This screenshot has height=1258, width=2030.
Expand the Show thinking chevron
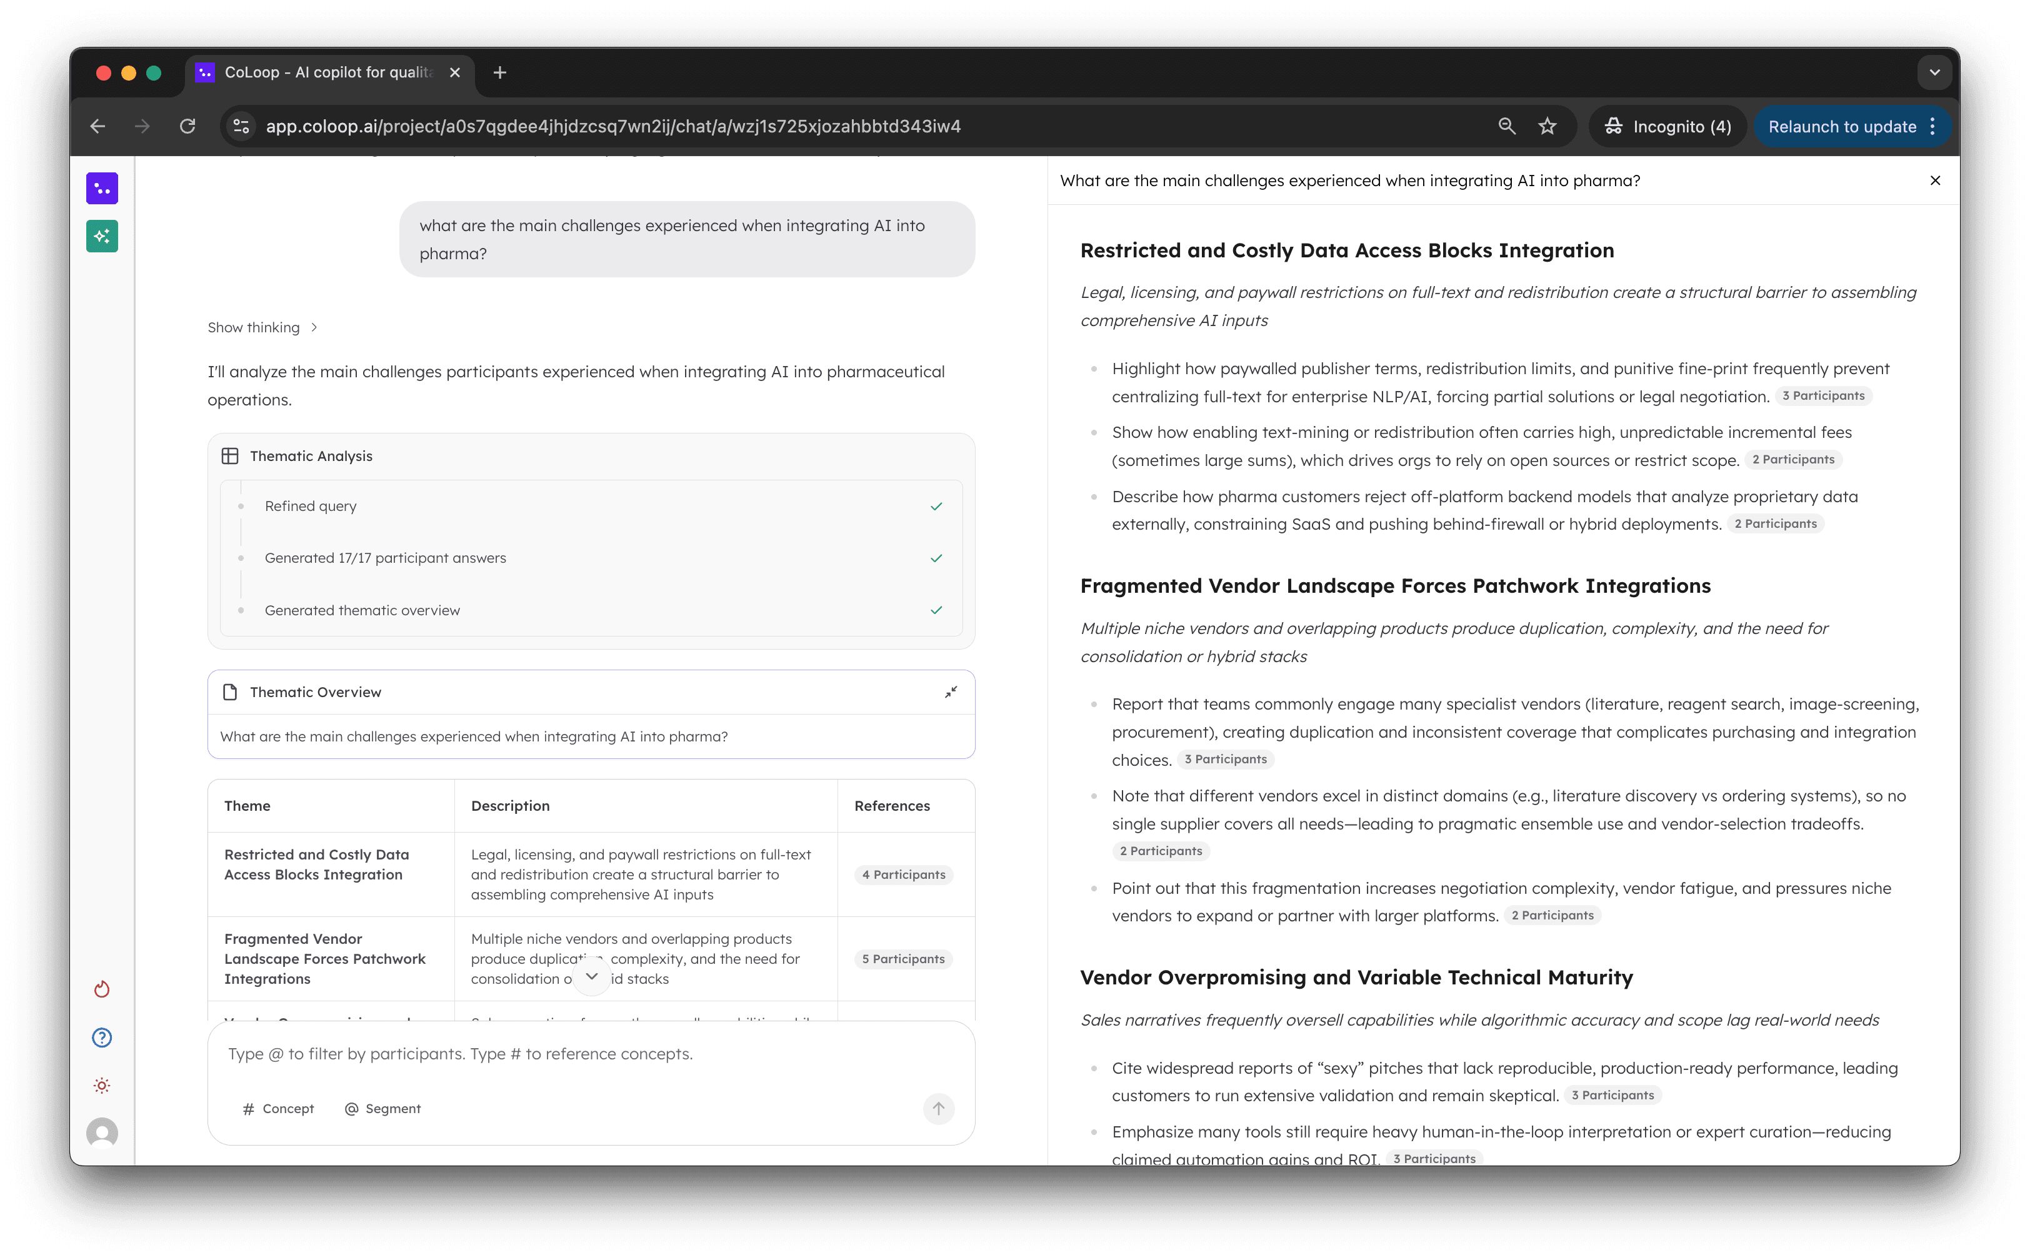coord(314,328)
